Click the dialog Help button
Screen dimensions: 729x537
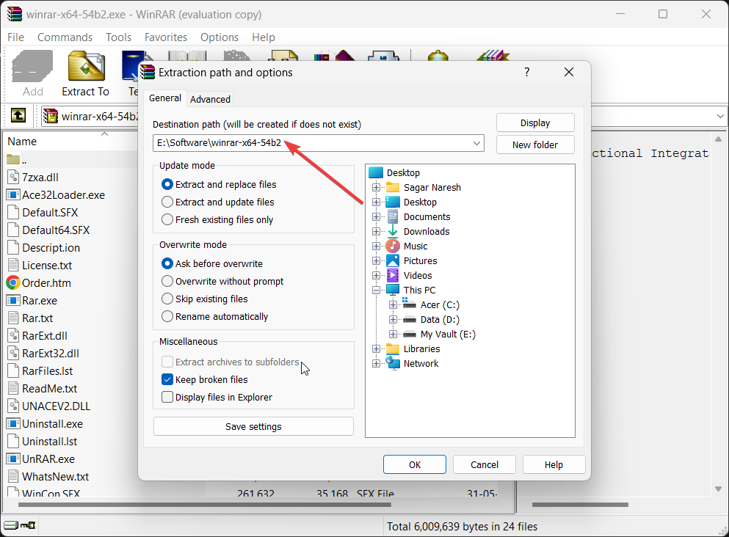coord(554,464)
